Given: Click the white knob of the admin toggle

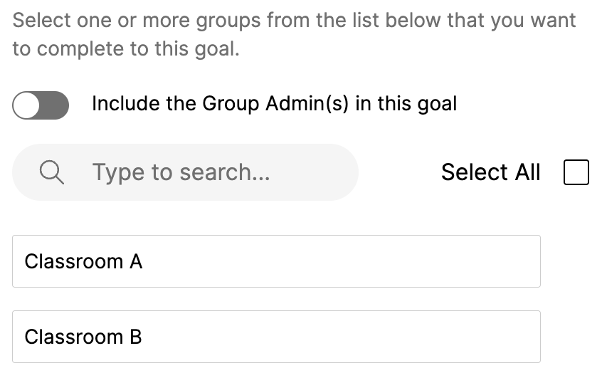Looking at the screenshot, I should [27, 106].
